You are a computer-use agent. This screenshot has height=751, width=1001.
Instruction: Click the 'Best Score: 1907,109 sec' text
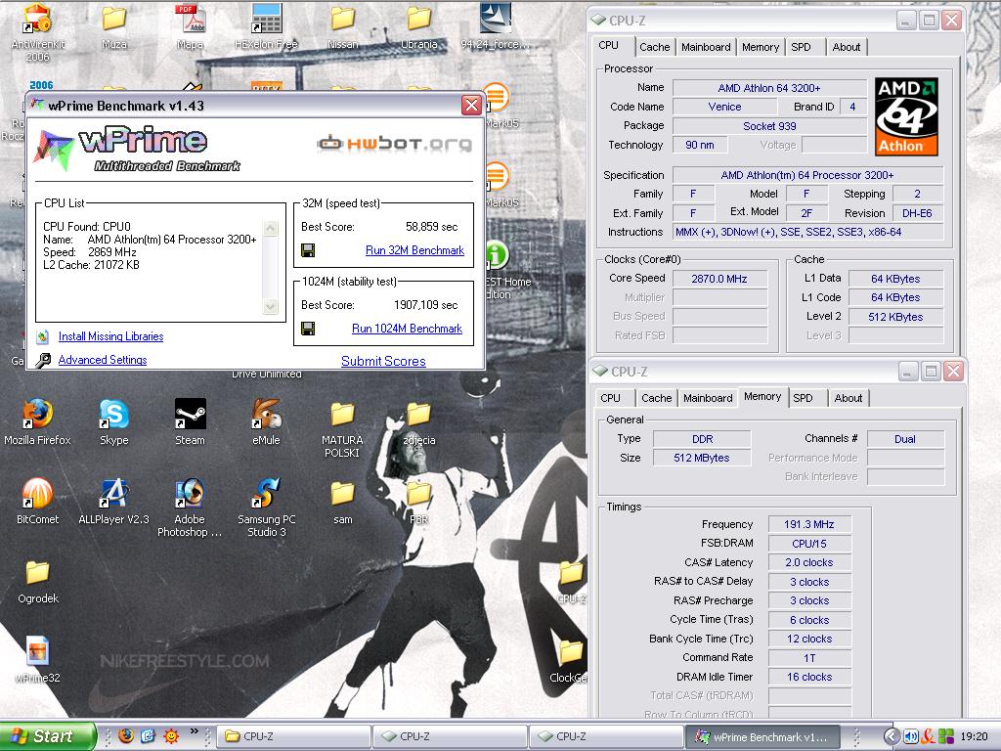[379, 305]
